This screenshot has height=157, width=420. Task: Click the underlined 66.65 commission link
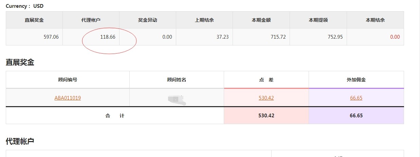[x=356, y=98]
